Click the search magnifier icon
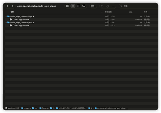This screenshot has width=161, height=113. [121, 6]
